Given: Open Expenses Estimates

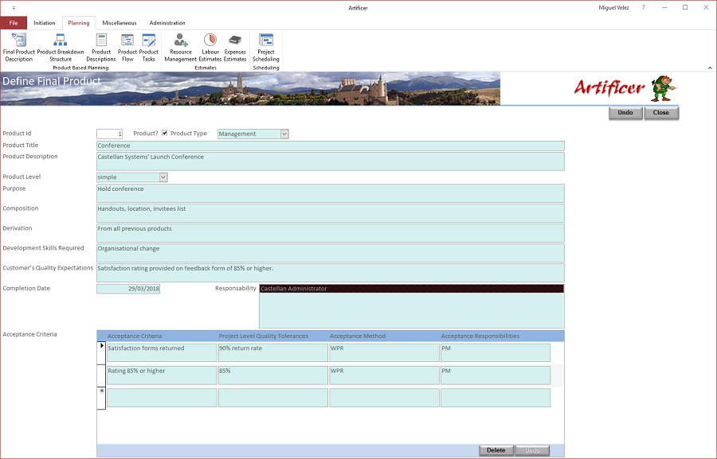Looking at the screenshot, I should 235,47.
